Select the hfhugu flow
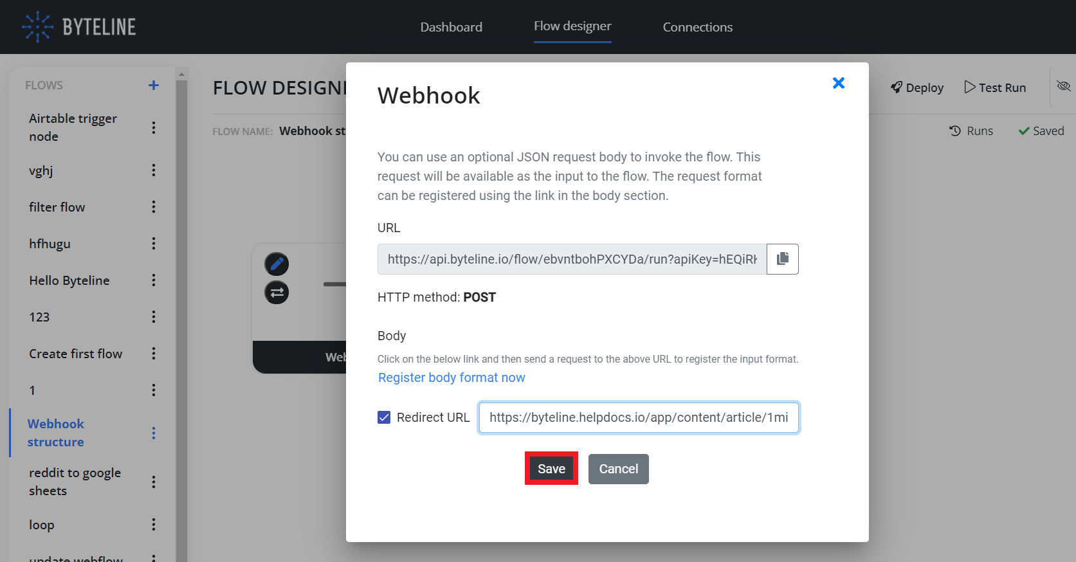 [50, 244]
